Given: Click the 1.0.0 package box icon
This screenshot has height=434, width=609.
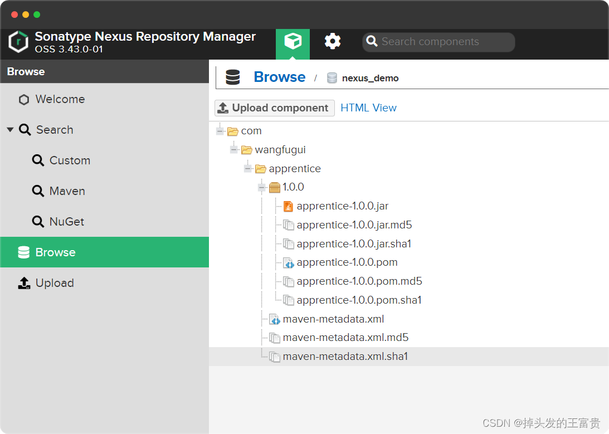Looking at the screenshot, I should click(275, 188).
